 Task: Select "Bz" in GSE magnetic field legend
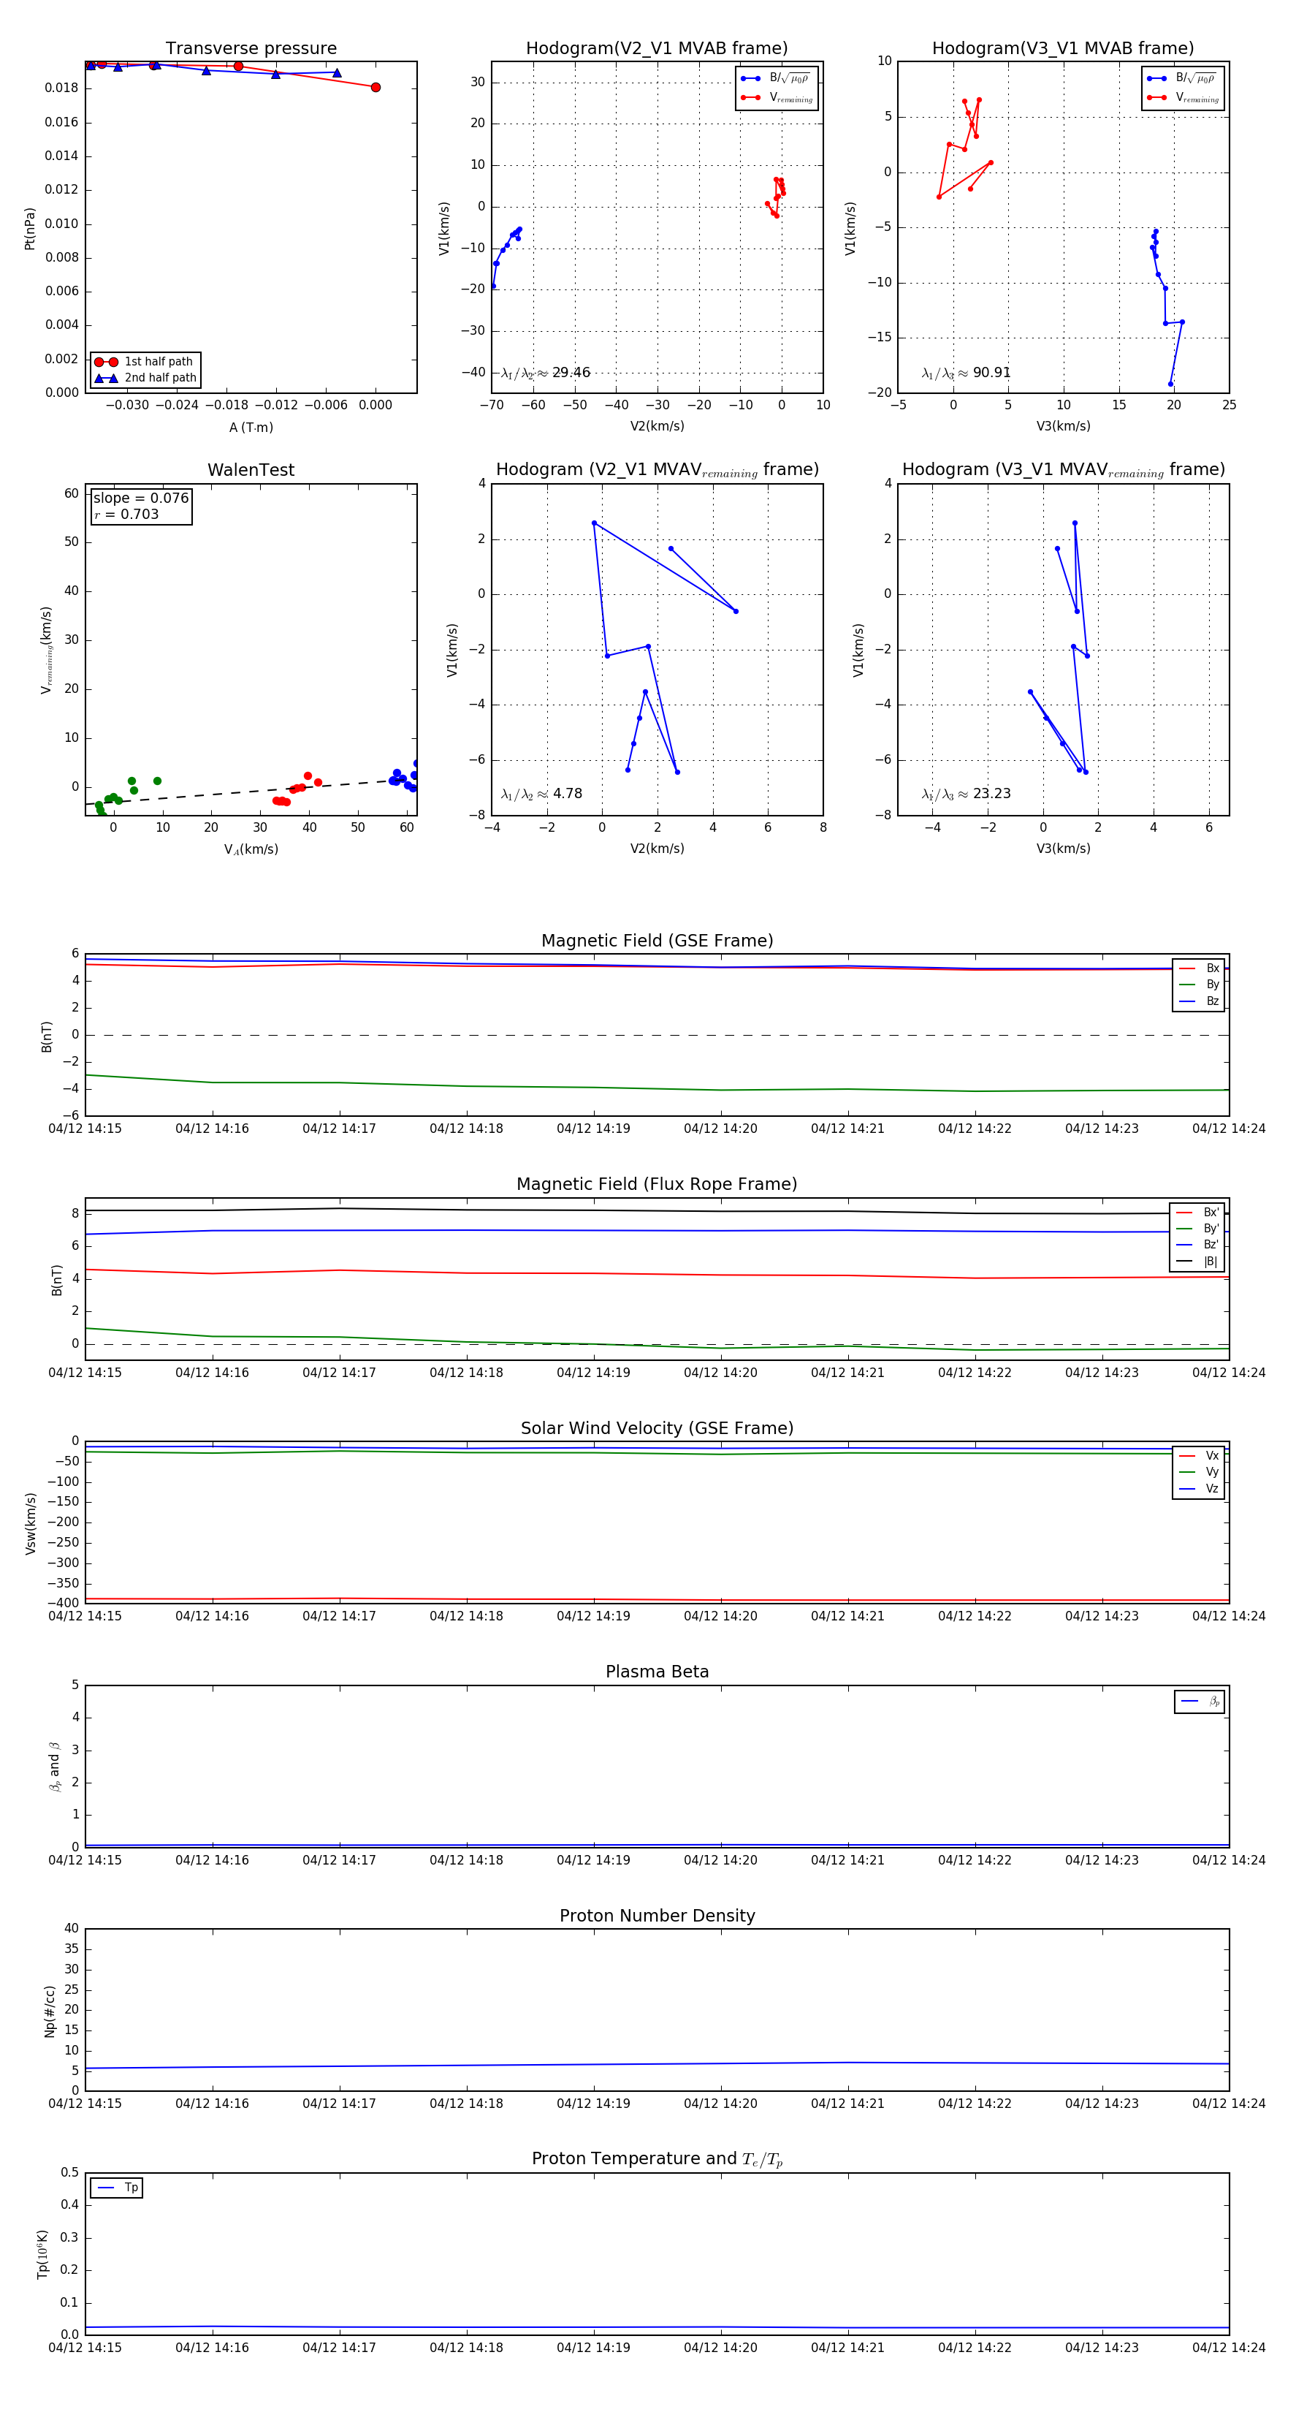[x=1199, y=1001]
